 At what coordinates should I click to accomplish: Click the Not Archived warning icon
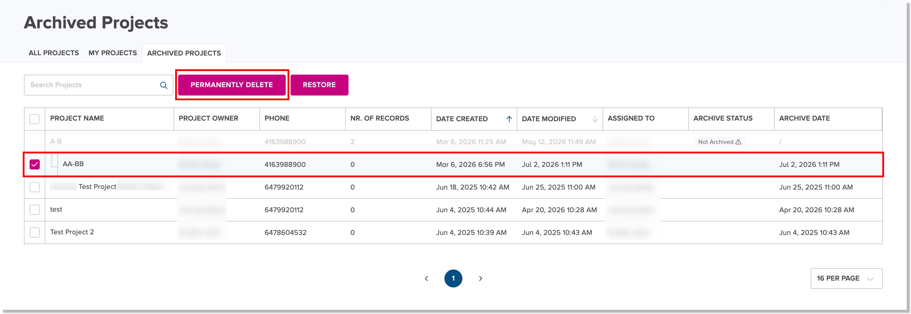coord(738,142)
